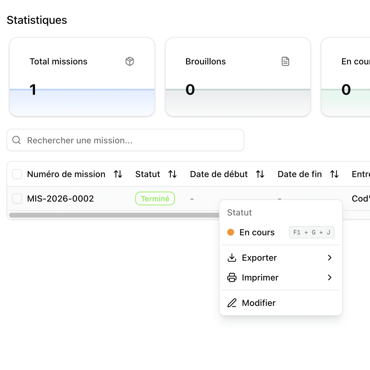Click the orange status dot beside En cours
The image size is (370, 370).
coord(231,232)
